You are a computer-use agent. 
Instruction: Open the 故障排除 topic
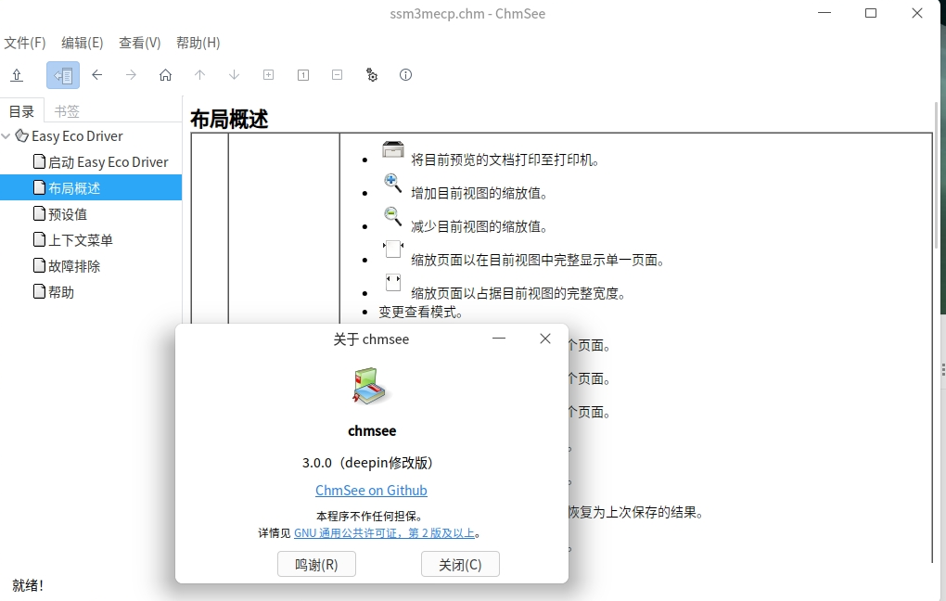pyautogui.click(x=67, y=266)
